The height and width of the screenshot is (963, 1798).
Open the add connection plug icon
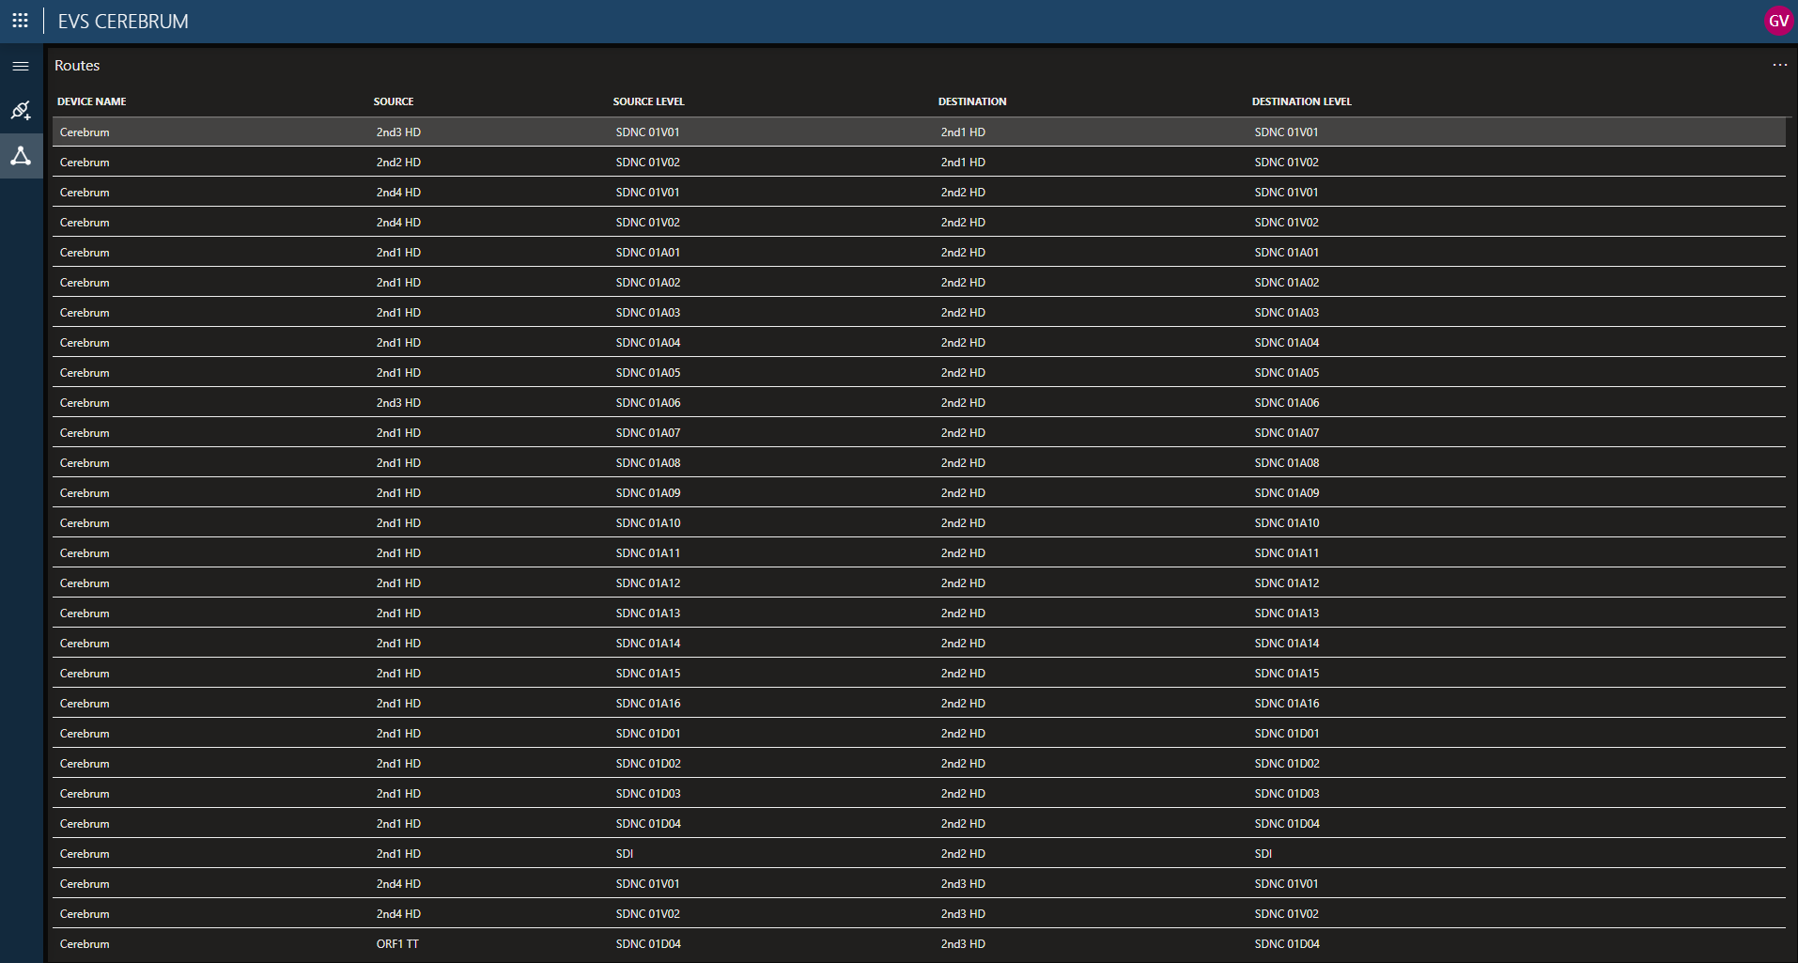(x=21, y=111)
